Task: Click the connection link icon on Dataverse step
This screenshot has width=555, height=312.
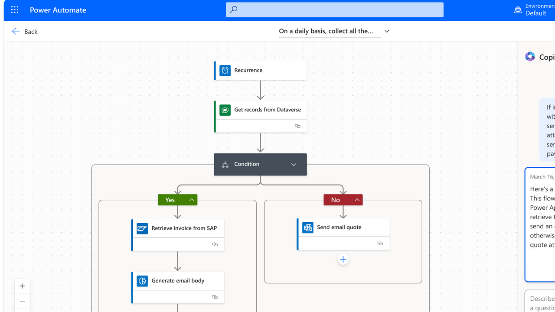Action: coord(297,126)
